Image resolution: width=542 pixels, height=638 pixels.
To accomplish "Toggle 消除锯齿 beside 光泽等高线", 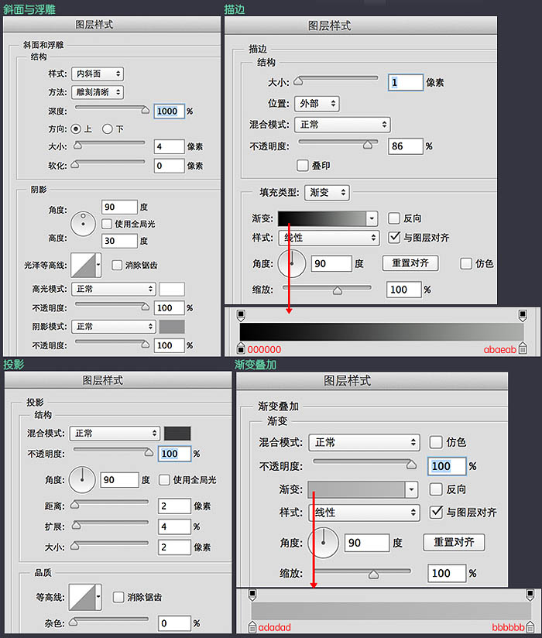I will click(x=117, y=266).
